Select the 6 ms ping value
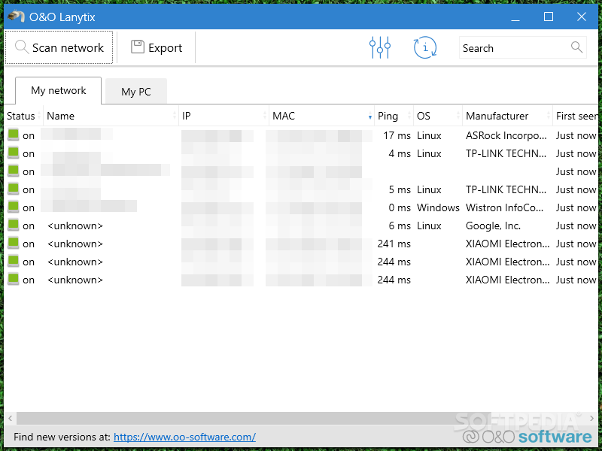Image resolution: width=602 pixels, height=451 pixels. pyautogui.click(x=400, y=225)
